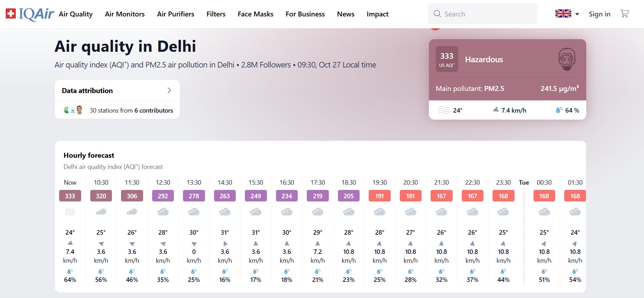Open the Air Quality menu
Viewport: 644px width, 298px height.
click(x=76, y=14)
